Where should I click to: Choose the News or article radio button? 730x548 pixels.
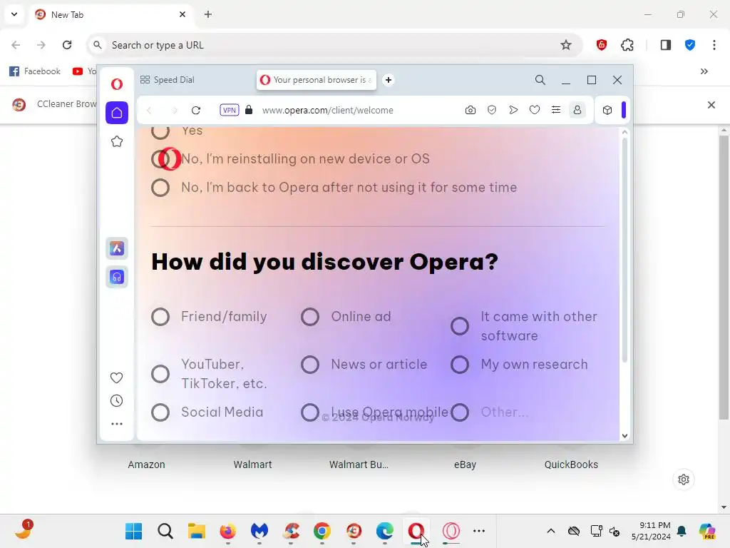310,365
